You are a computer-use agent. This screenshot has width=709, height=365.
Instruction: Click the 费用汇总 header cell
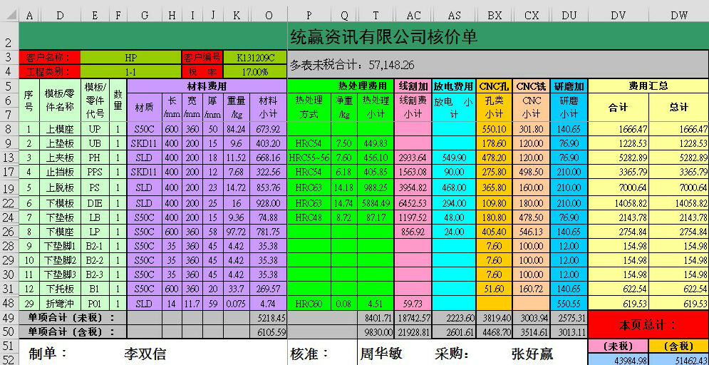click(648, 86)
